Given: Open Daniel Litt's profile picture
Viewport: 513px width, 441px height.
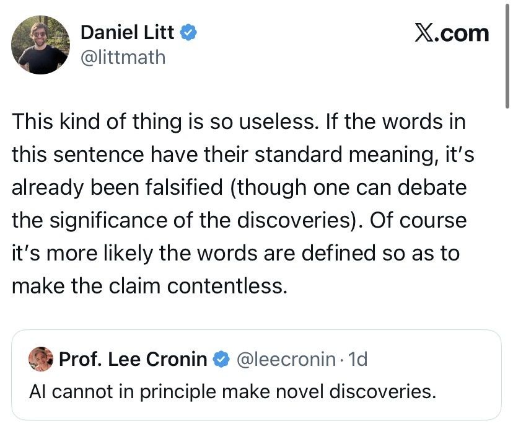Looking at the screenshot, I should [x=40, y=45].
